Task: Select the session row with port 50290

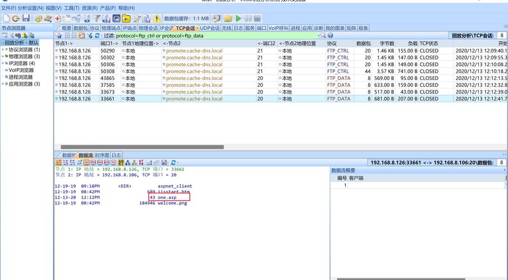Action: [x=281, y=51]
